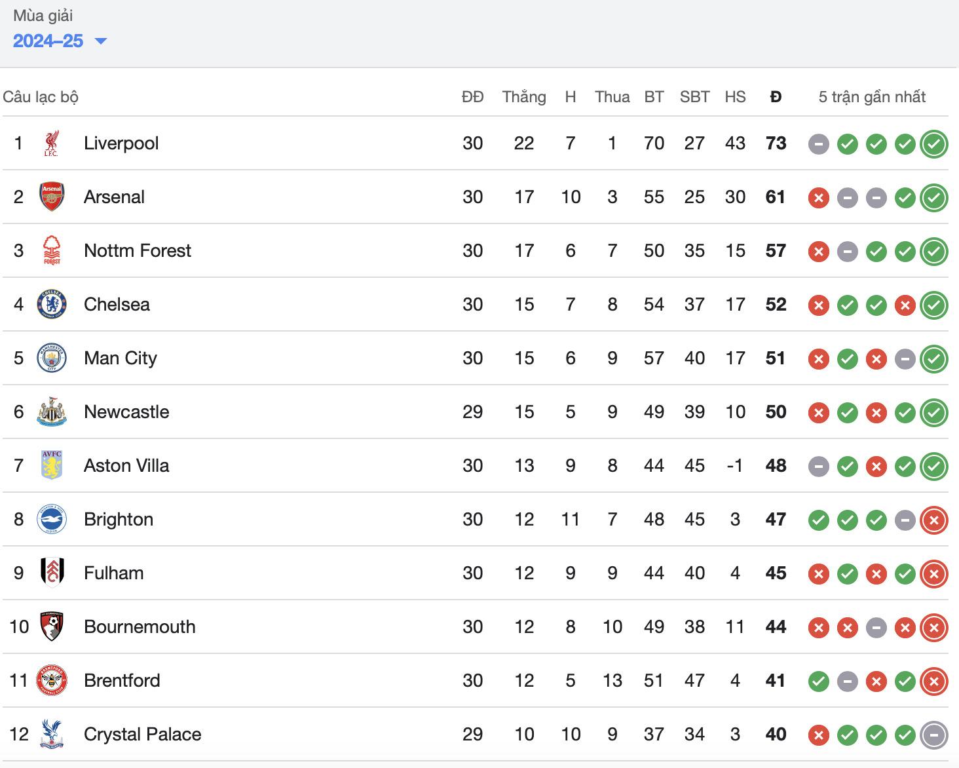Click the Arsenal club crest icon
Image resolution: width=959 pixels, height=768 pixels.
tap(52, 197)
